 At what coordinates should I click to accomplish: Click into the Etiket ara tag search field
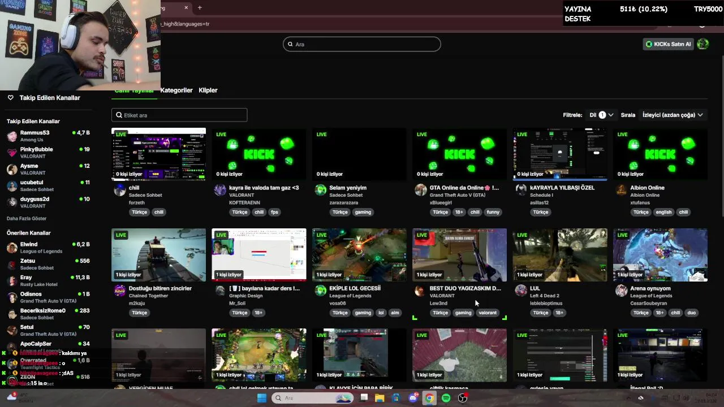point(179,115)
